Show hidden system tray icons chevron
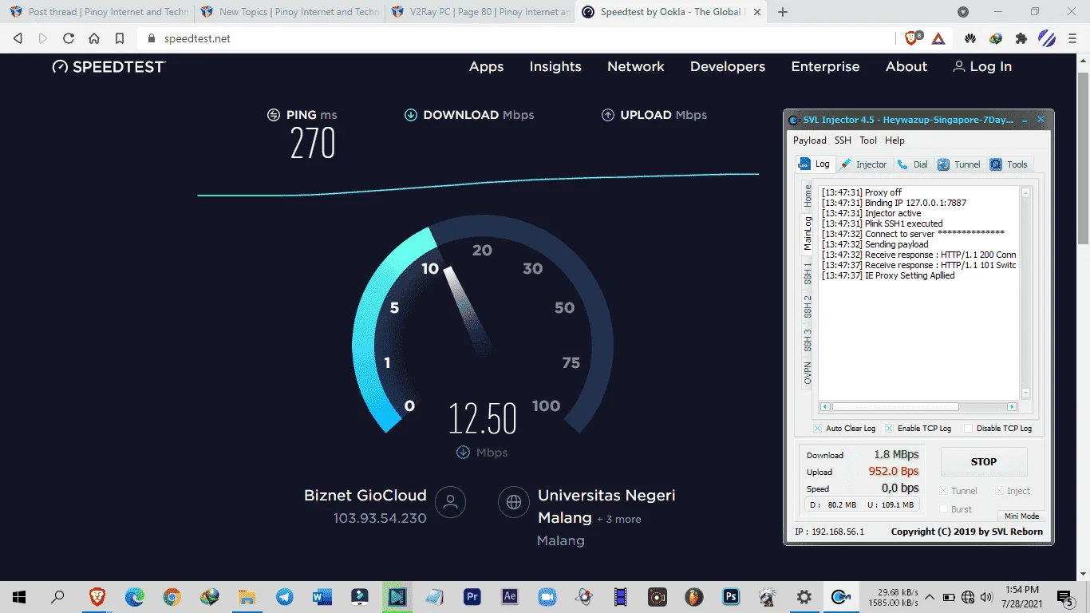 point(930,596)
